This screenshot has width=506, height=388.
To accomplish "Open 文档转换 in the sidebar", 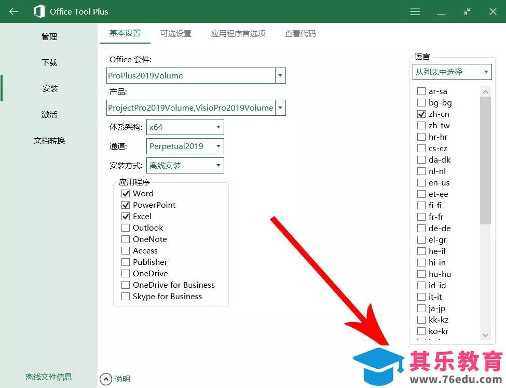I will (49, 141).
